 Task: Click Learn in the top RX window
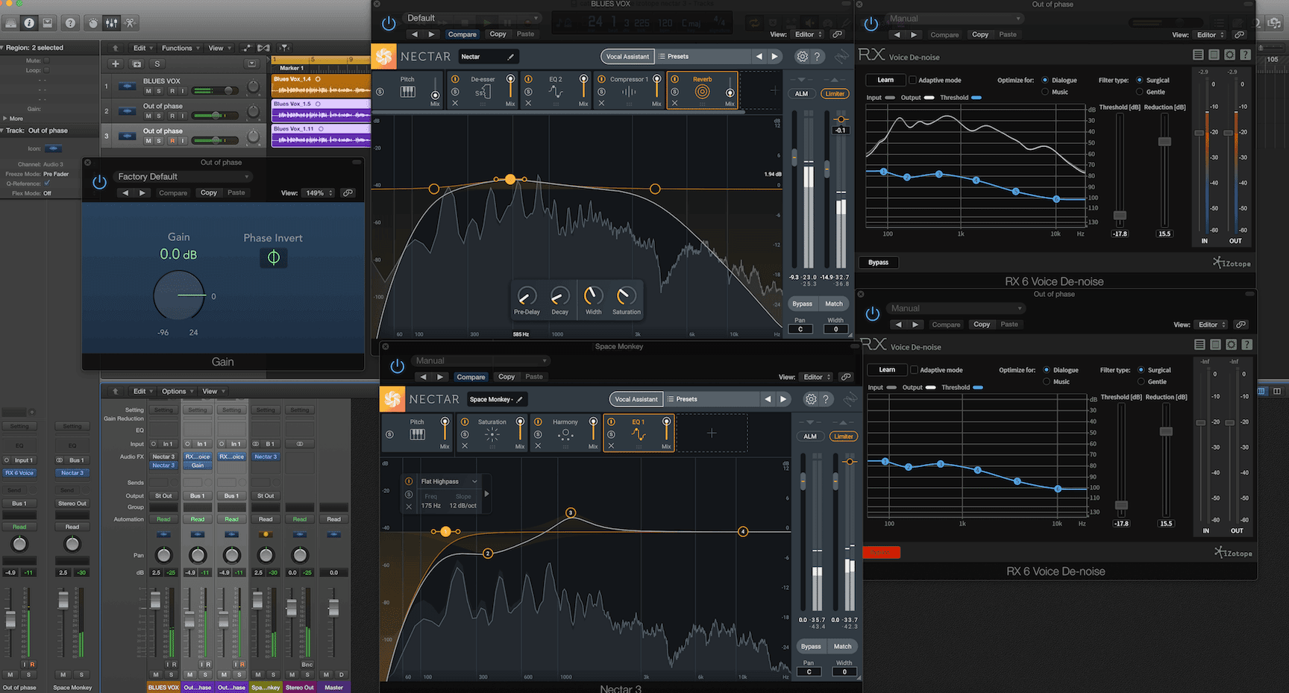(885, 80)
